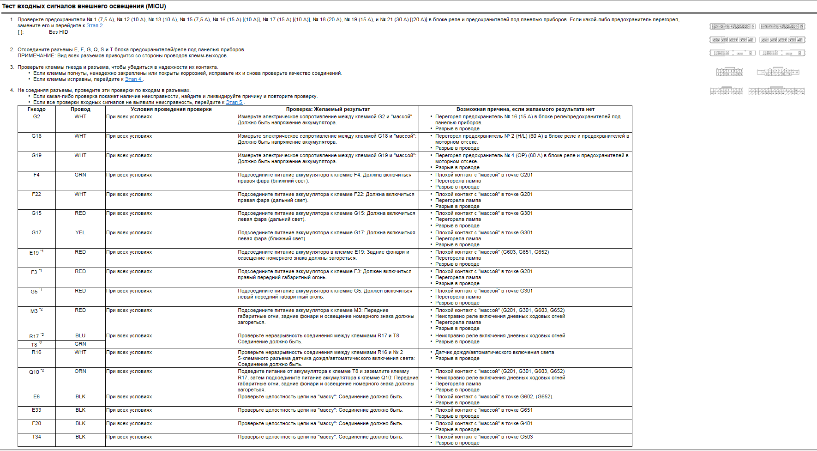The width and height of the screenshot is (817, 451).
Task: Follow the Этап 4 link
Action: [133, 79]
